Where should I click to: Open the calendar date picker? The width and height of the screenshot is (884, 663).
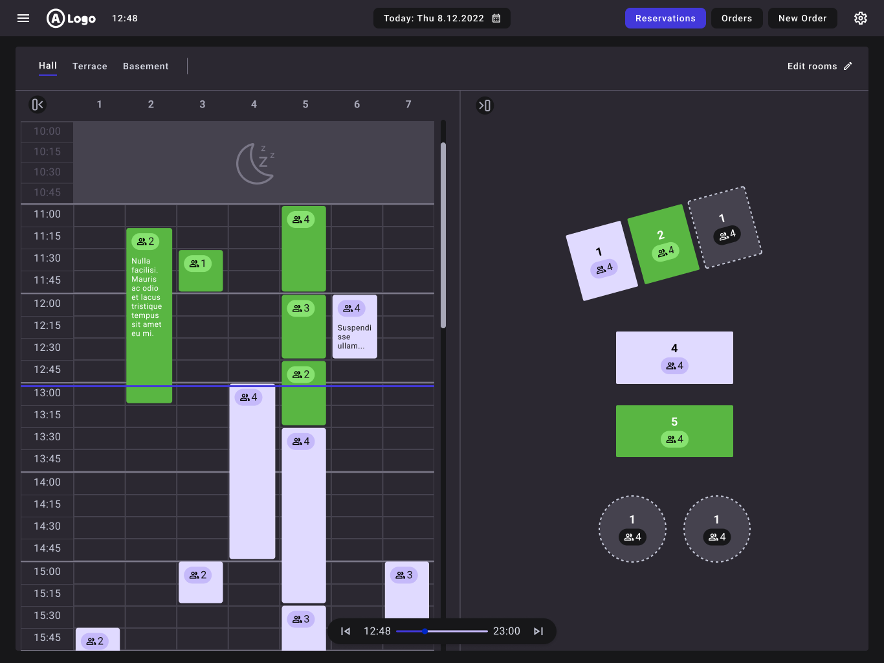click(496, 18)
